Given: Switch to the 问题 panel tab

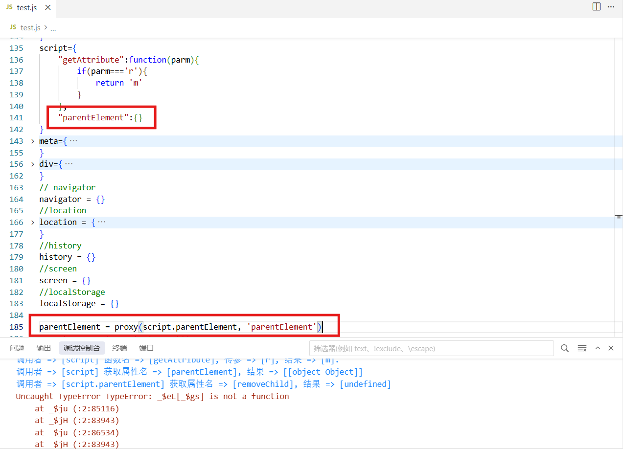Looking at the screenshot, I should 17,348.
